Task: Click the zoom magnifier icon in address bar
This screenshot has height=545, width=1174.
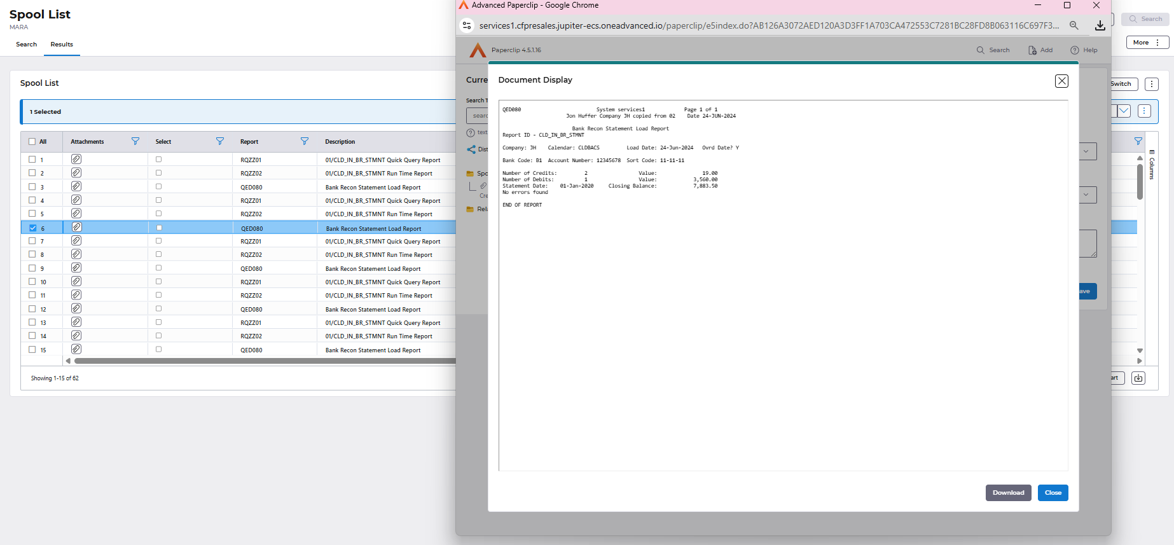Action: pos(1074,25)
